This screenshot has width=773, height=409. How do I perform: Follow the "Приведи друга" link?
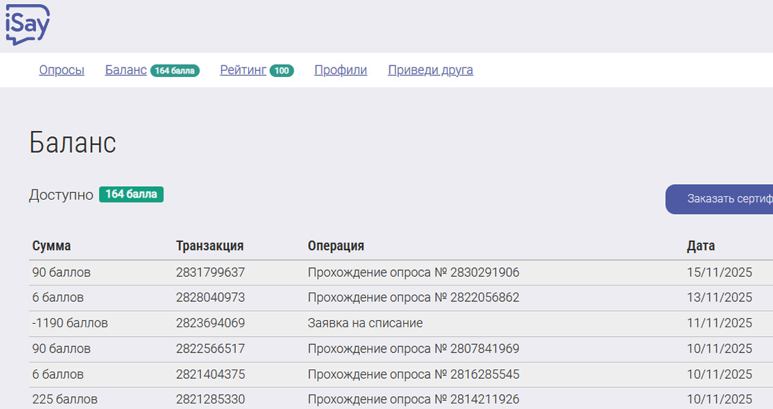pos(430,70)
